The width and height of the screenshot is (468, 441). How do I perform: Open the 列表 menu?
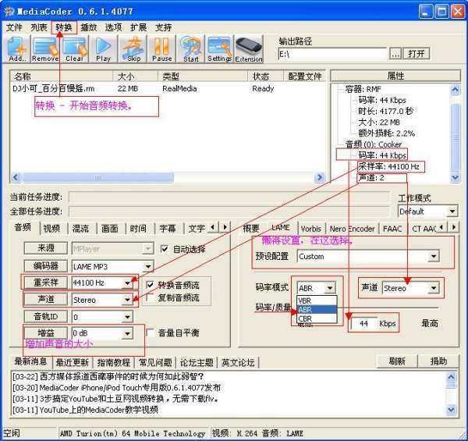[x=39, y=27]
